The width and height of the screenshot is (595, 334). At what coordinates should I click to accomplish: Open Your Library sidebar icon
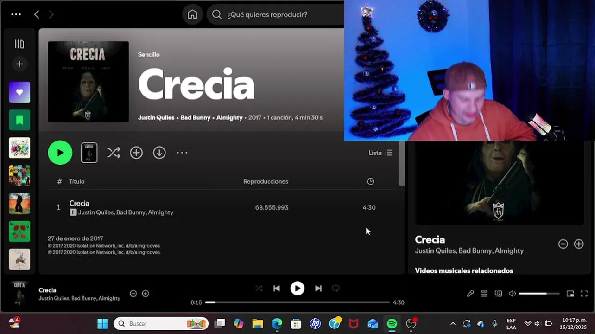pyautogui.click(x=19, y=44)
